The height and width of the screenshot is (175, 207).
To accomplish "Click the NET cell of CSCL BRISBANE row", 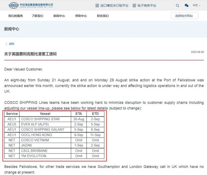I will (x=12, y=151).
